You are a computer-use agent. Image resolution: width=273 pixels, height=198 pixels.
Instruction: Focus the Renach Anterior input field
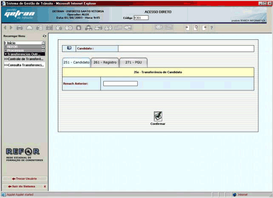pyautogui.click(x=121, y=84)
